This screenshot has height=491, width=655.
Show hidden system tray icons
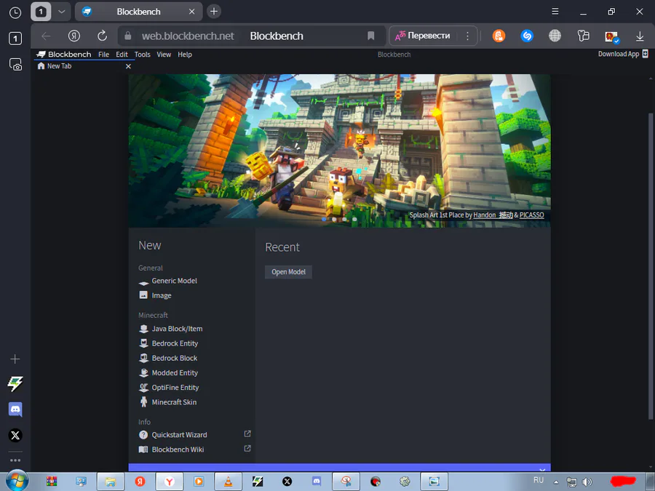pos(556,482)
